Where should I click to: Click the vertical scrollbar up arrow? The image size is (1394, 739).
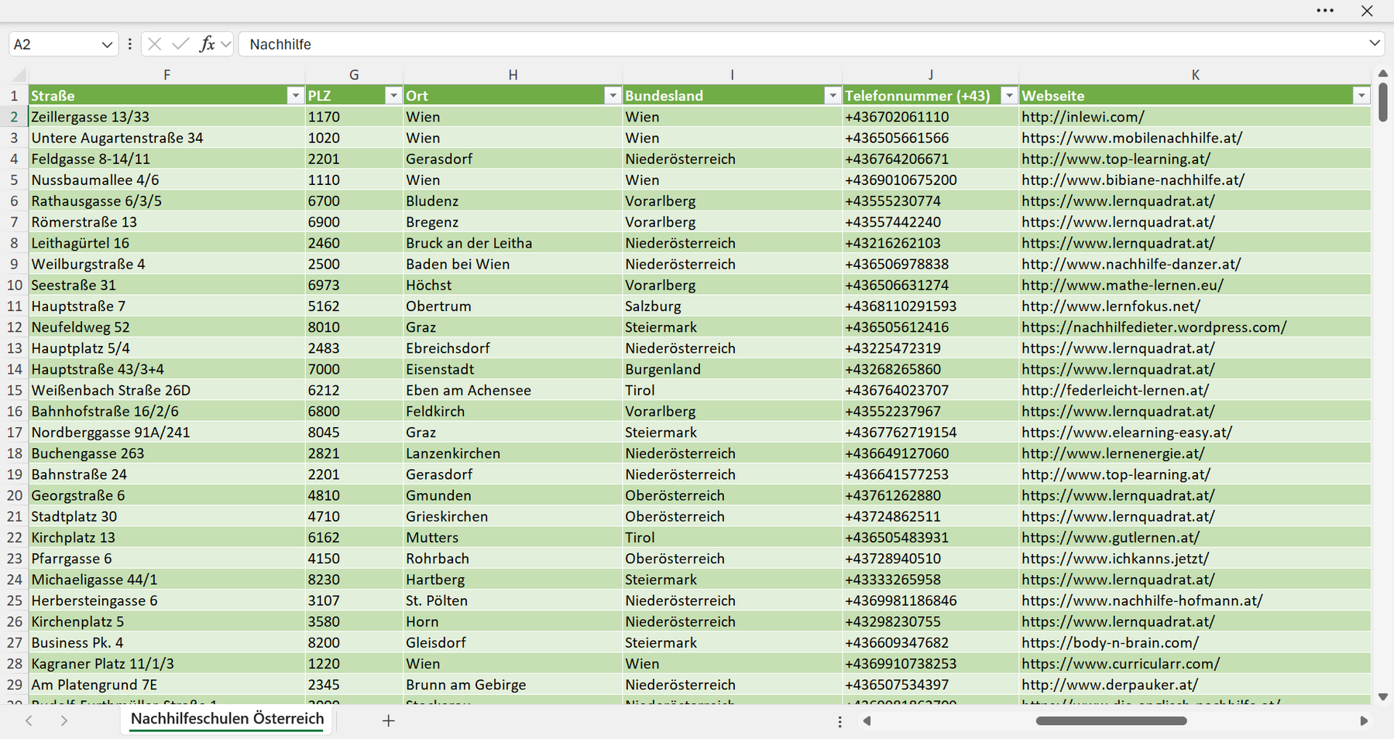(1383, 74)
